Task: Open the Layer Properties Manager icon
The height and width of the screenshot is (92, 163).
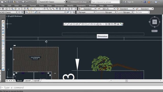Action: [26, 12]
